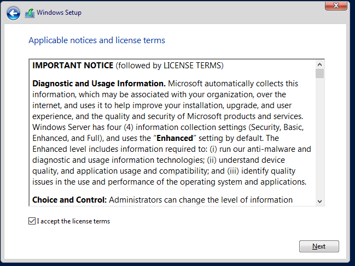Click the 'Windows Setup' title text
355x266 pixels.
[59, 13]
